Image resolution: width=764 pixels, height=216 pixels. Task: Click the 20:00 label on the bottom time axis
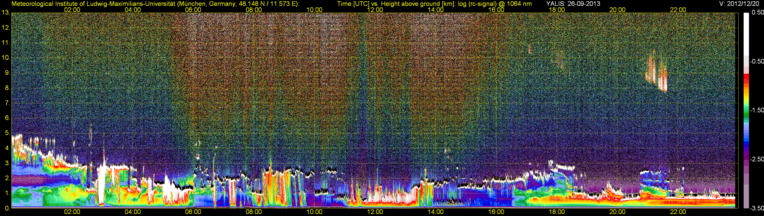pyautogui.click(x=618, y=212)
